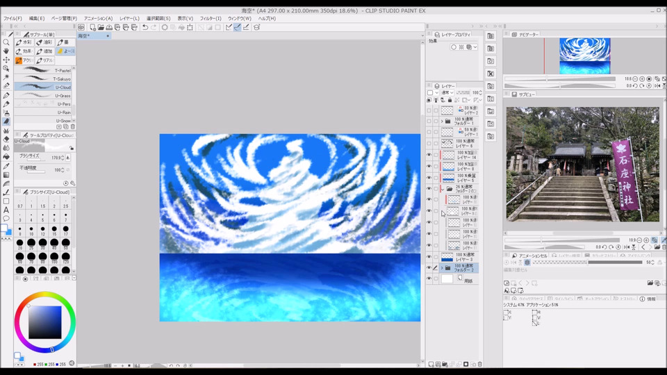Open the フィルター(I) menu
This screenshot has width=667, height=375.
tap(211, 19)
